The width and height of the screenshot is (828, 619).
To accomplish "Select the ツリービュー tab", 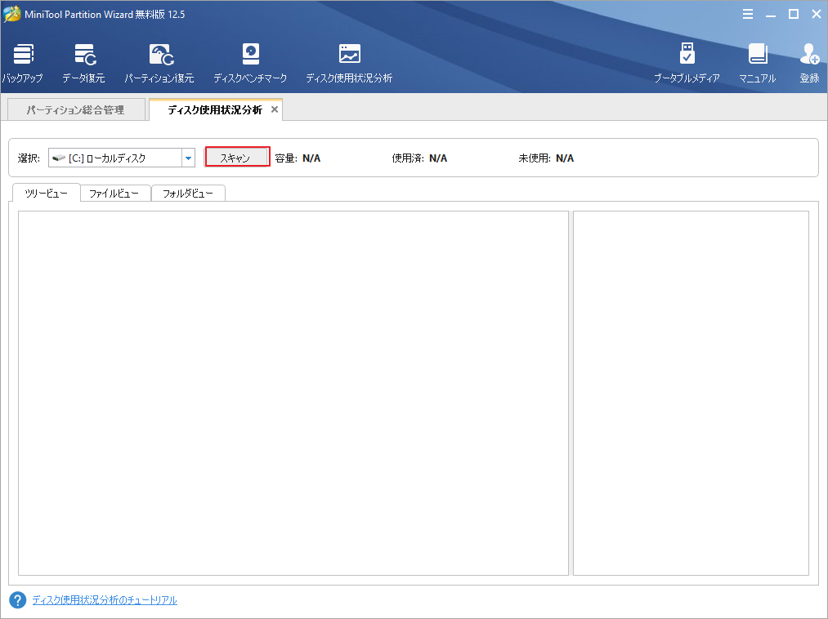I will [x=47, y=194].
